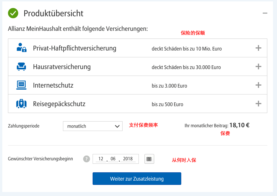Click the year field showing 2018
The image size is (277, 196).
128,159
